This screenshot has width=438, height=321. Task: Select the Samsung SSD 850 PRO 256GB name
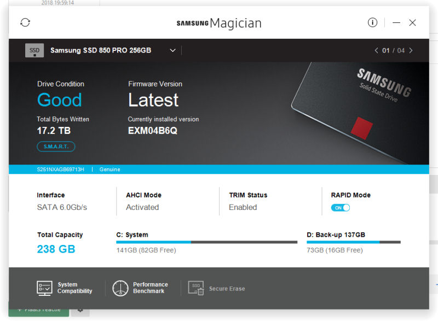click(101, 50)
